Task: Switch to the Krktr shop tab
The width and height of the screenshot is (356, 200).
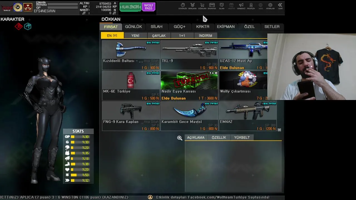Action: [x=203, y=27]
